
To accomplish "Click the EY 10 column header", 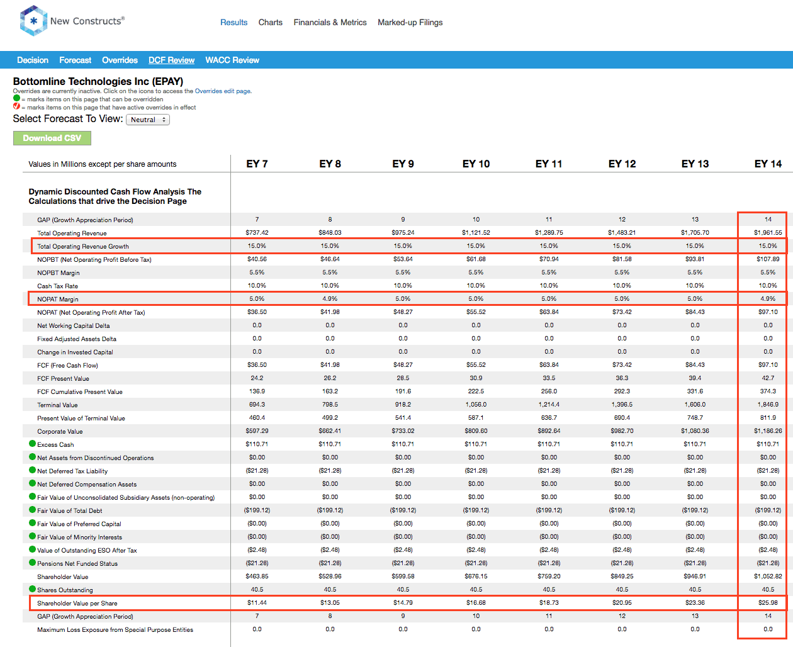I will pos(476,164).
